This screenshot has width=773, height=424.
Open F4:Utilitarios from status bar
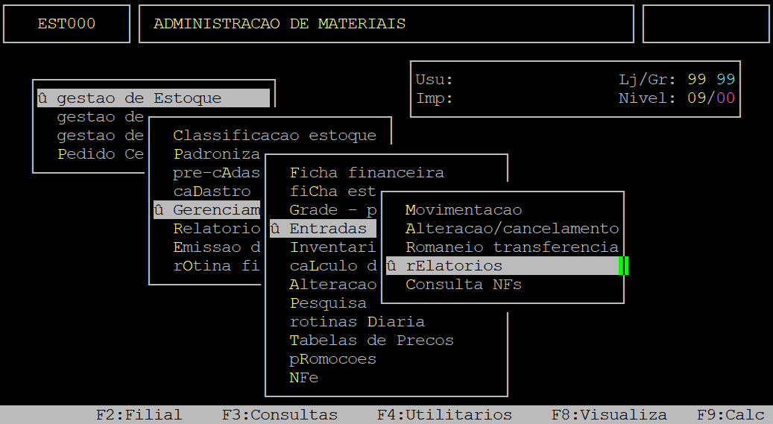444,415
